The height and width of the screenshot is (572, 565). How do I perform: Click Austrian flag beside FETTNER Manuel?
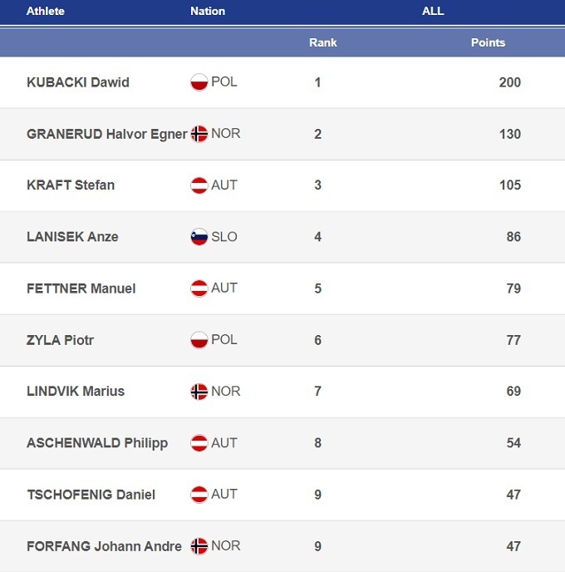tap(199, 288)
